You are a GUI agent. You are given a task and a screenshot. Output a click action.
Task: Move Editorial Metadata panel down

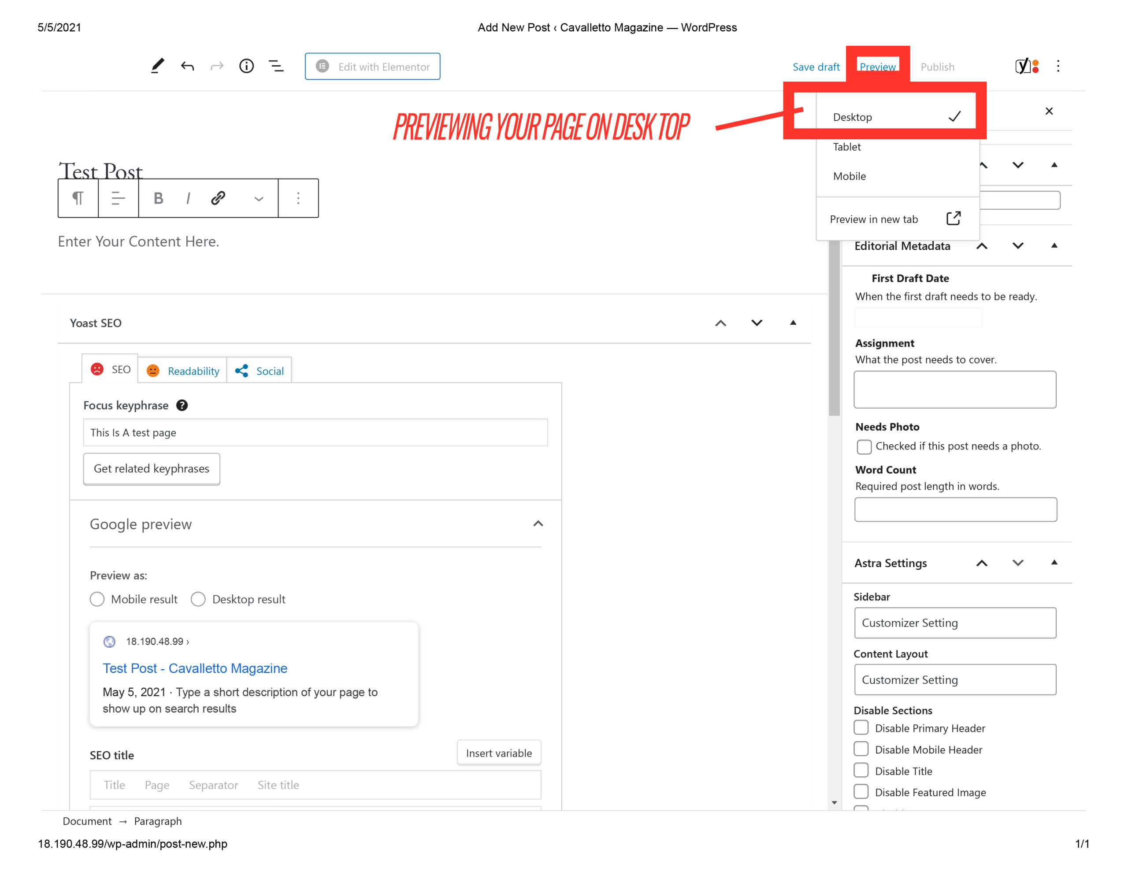click(x=1017, y=246)
